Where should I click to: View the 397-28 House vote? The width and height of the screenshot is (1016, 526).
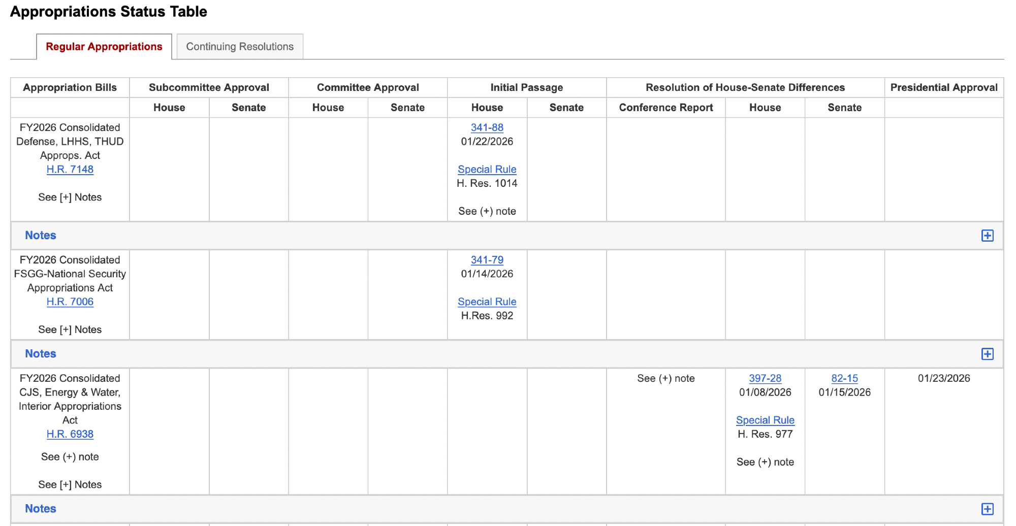click(765, 378)
